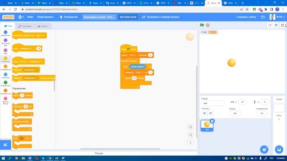Click the Доступен всем share button
This screenshot has width=287, height=161.
coord(128,17)
